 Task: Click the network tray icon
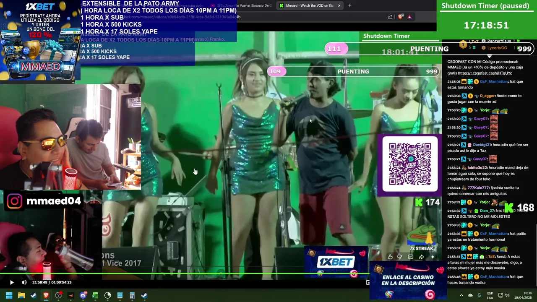tap(501, 295)
